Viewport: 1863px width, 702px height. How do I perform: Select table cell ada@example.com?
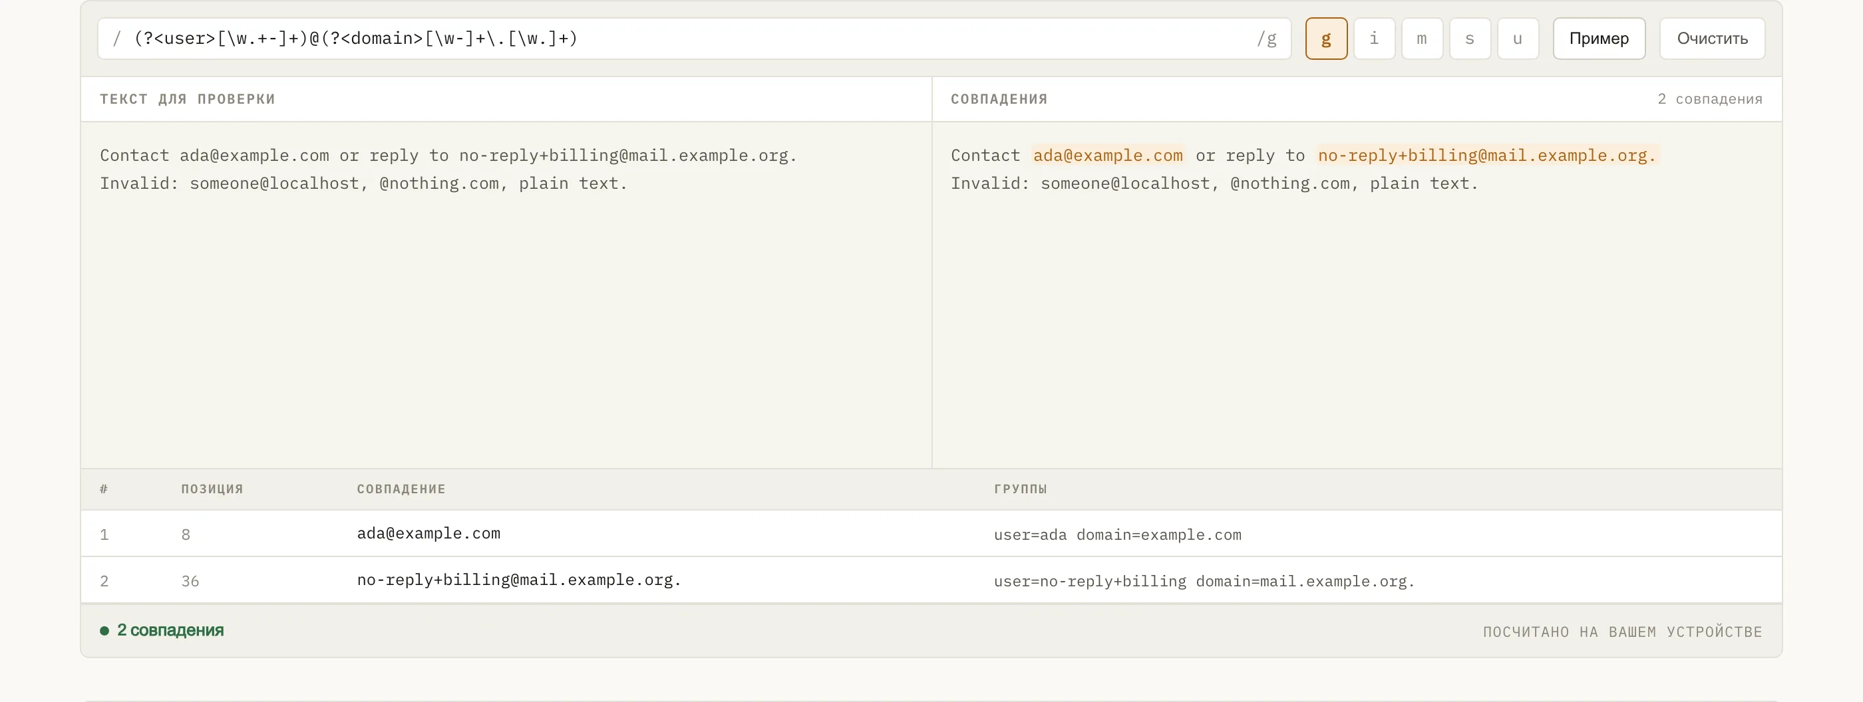click(428, 533)
